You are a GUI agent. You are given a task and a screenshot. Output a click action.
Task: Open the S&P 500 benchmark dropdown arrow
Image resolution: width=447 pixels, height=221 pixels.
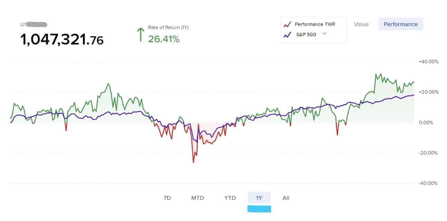click(x=324, y=34)
